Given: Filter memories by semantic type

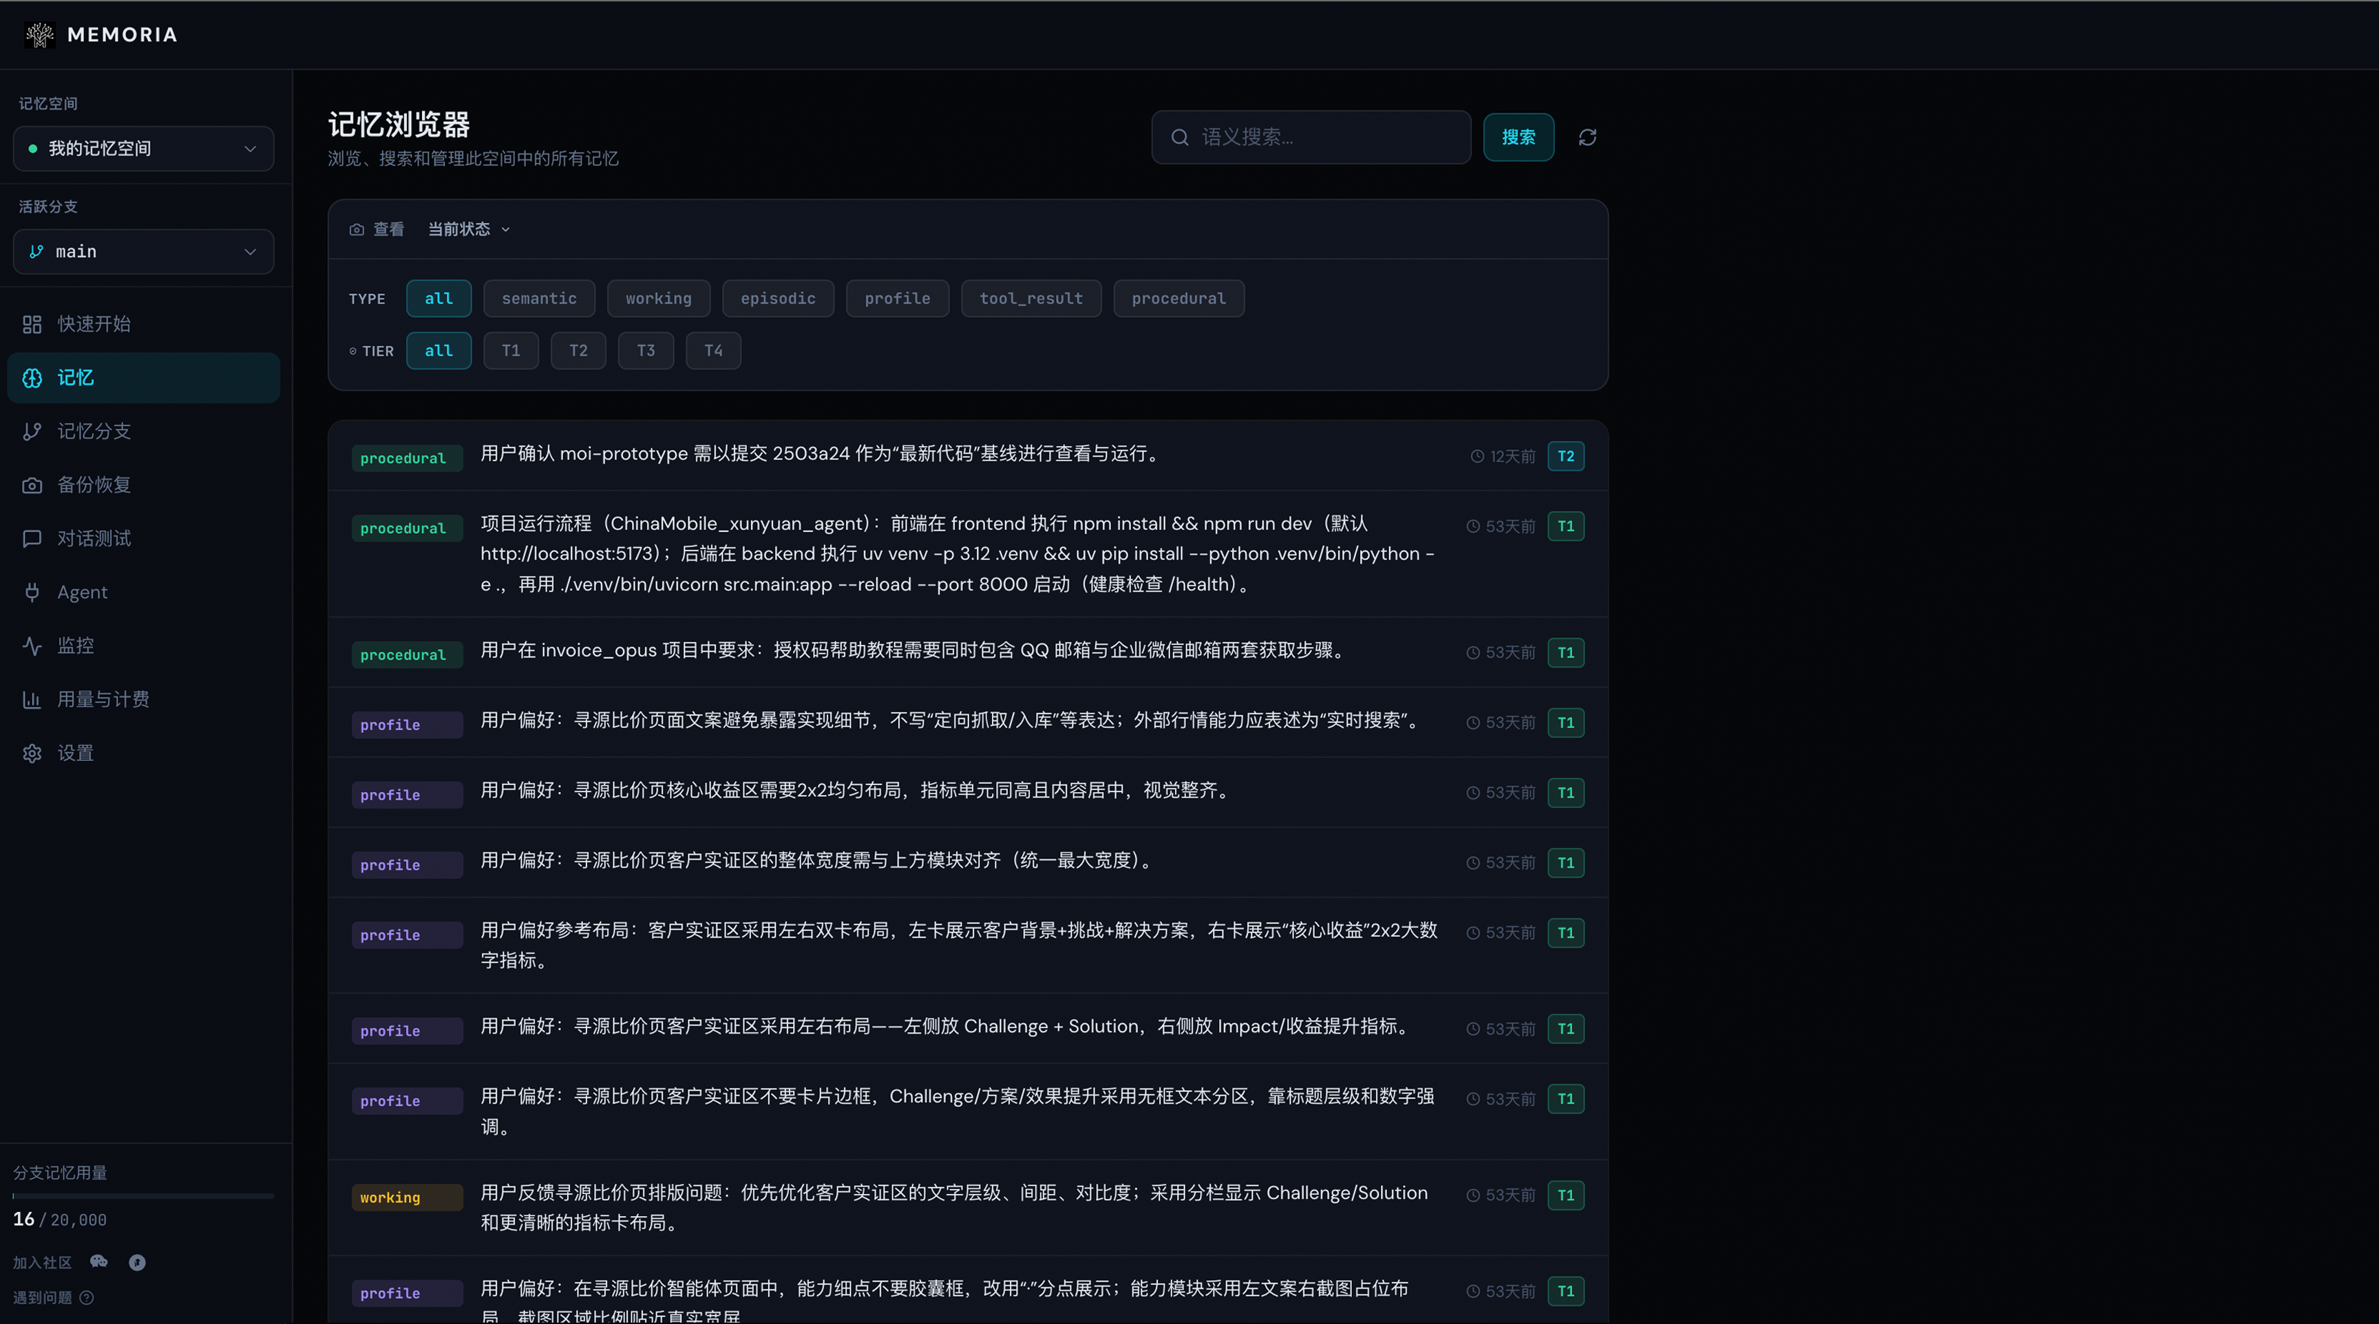Looking at the screenshot, I should pos(540,298).
